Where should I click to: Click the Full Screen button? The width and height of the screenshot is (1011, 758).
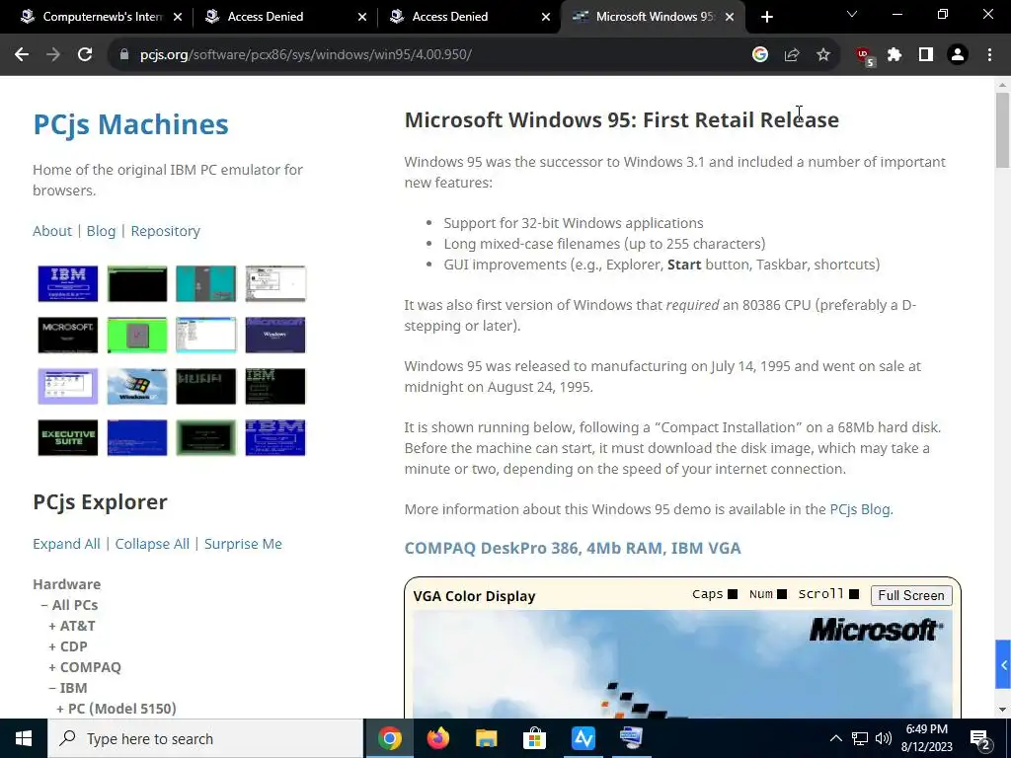tap(910, 595)
